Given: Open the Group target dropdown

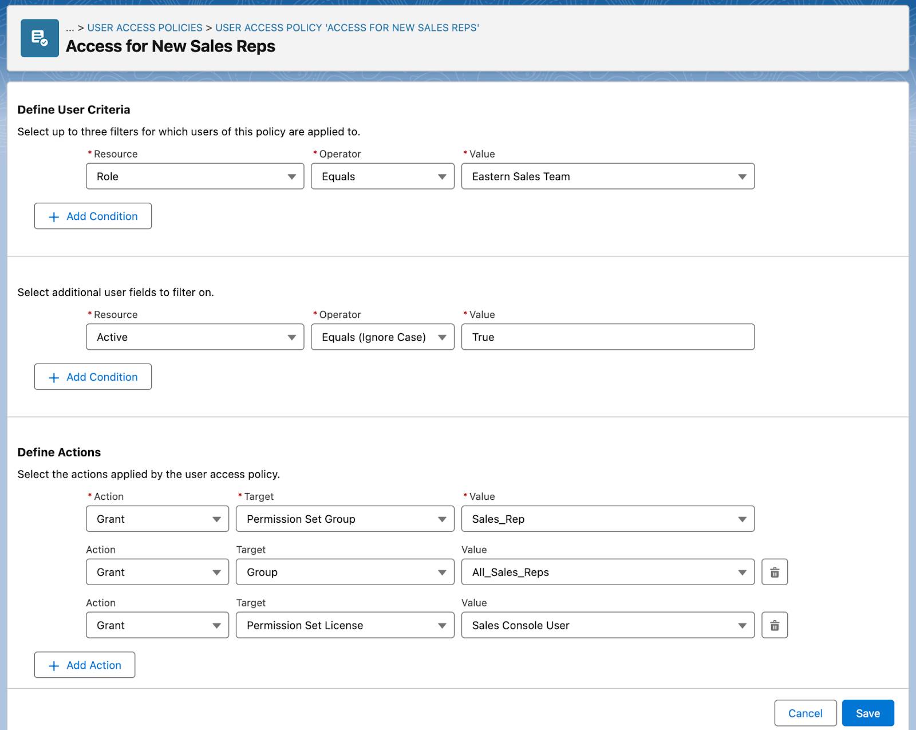Looking at the screenshot, I should tap(345, 572).
